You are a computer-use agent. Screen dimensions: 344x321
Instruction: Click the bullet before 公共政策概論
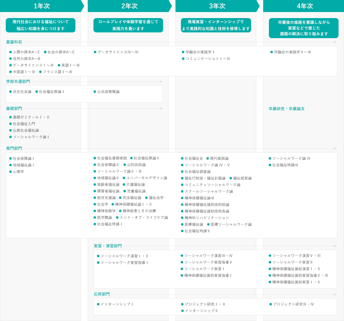(x=95, y=92)
